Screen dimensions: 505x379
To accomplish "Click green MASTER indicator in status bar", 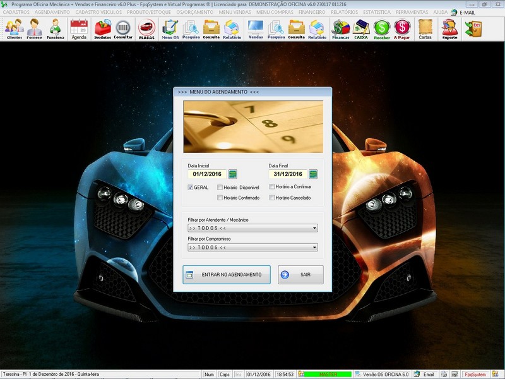I will (328, 375).
